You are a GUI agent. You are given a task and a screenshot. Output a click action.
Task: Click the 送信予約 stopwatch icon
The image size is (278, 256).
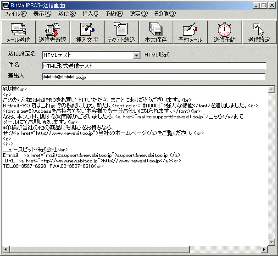click(x=225, y=32)
